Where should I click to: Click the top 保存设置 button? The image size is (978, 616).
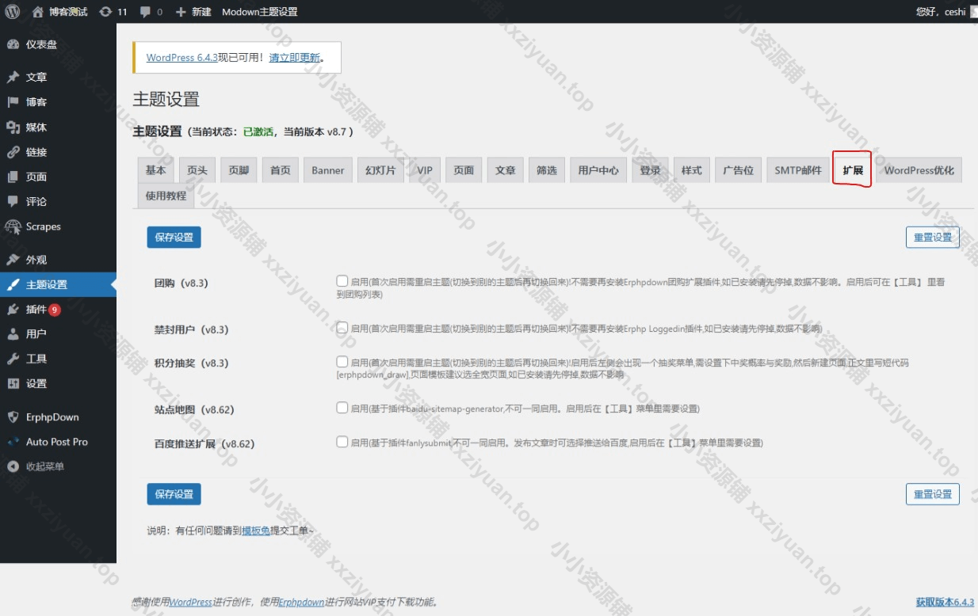coord(174,238)
